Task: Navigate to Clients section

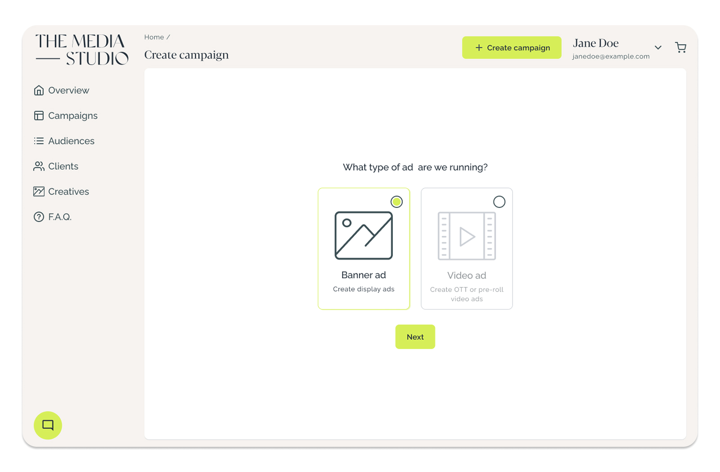Action: coord(56,166)
